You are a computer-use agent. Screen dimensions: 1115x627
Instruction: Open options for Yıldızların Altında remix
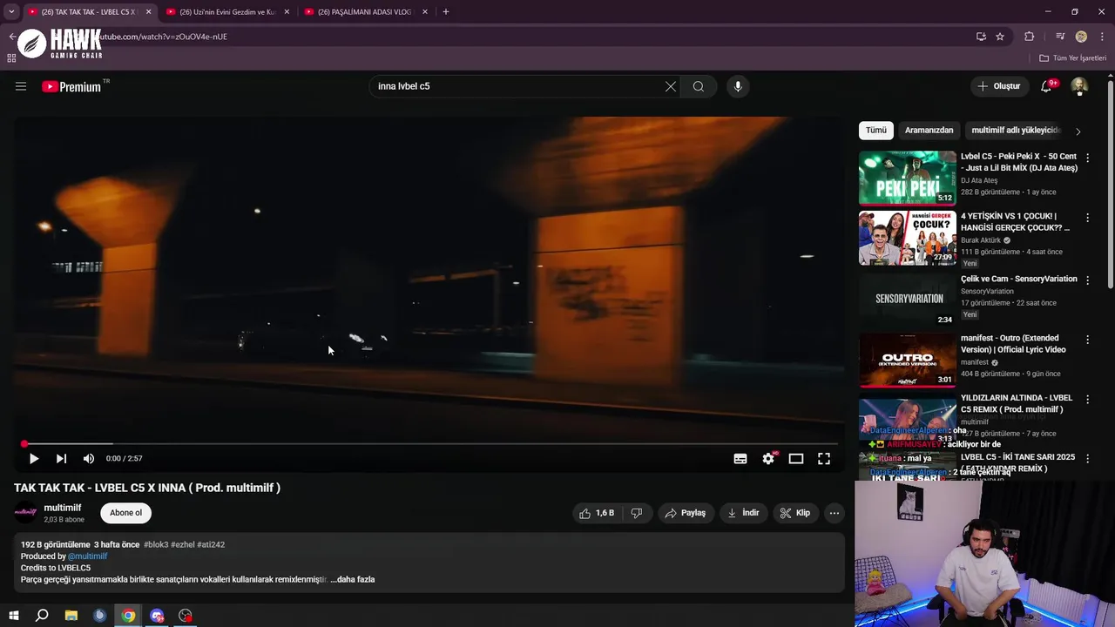tap(1087, 399)
